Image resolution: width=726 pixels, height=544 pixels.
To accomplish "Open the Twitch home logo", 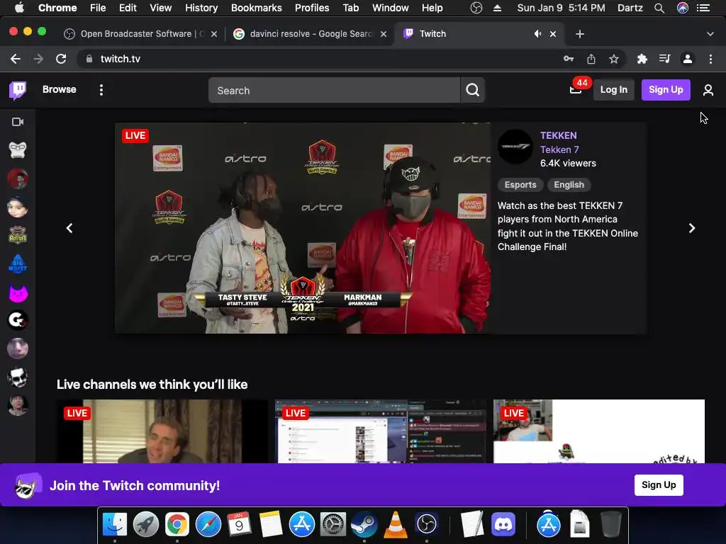I will tap(18, 90).
